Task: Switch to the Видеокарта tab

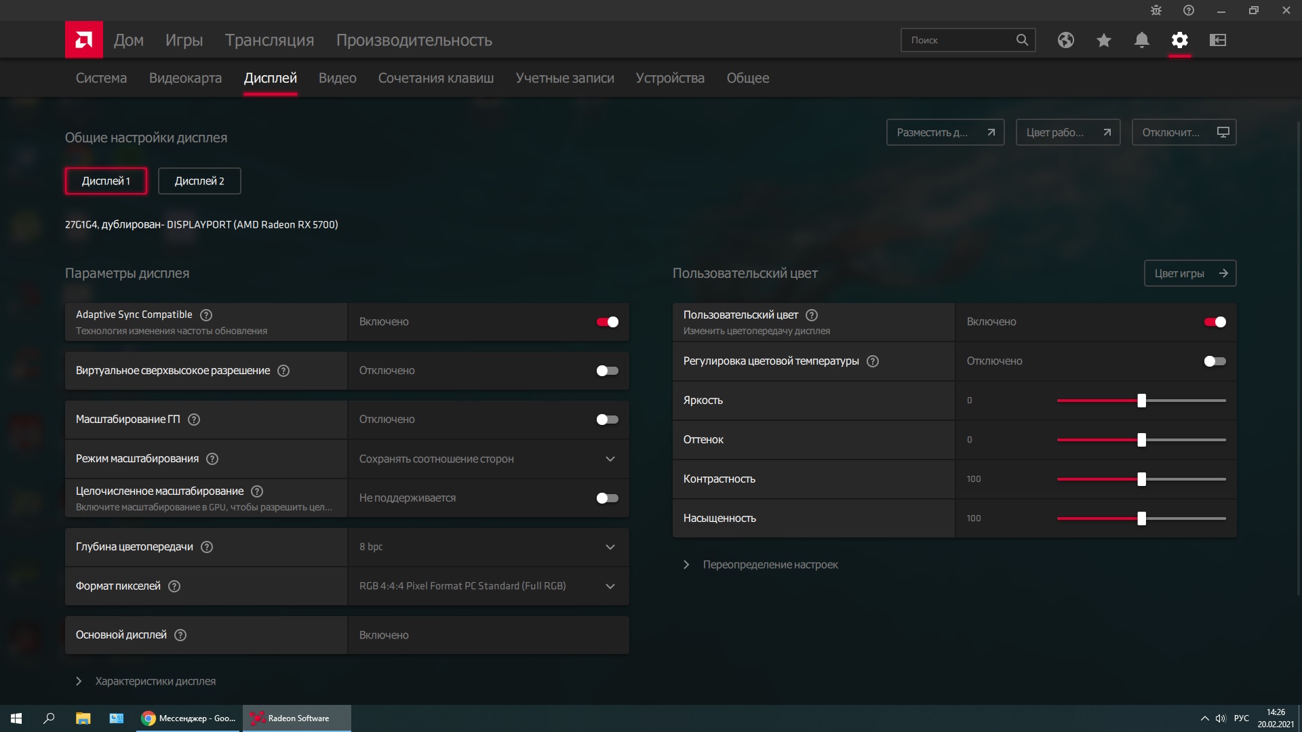Action: [185, 78]
